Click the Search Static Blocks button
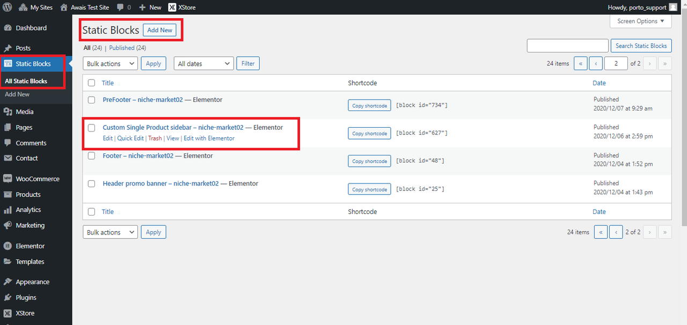Screen dimensions: 687x325 [641, 46]
